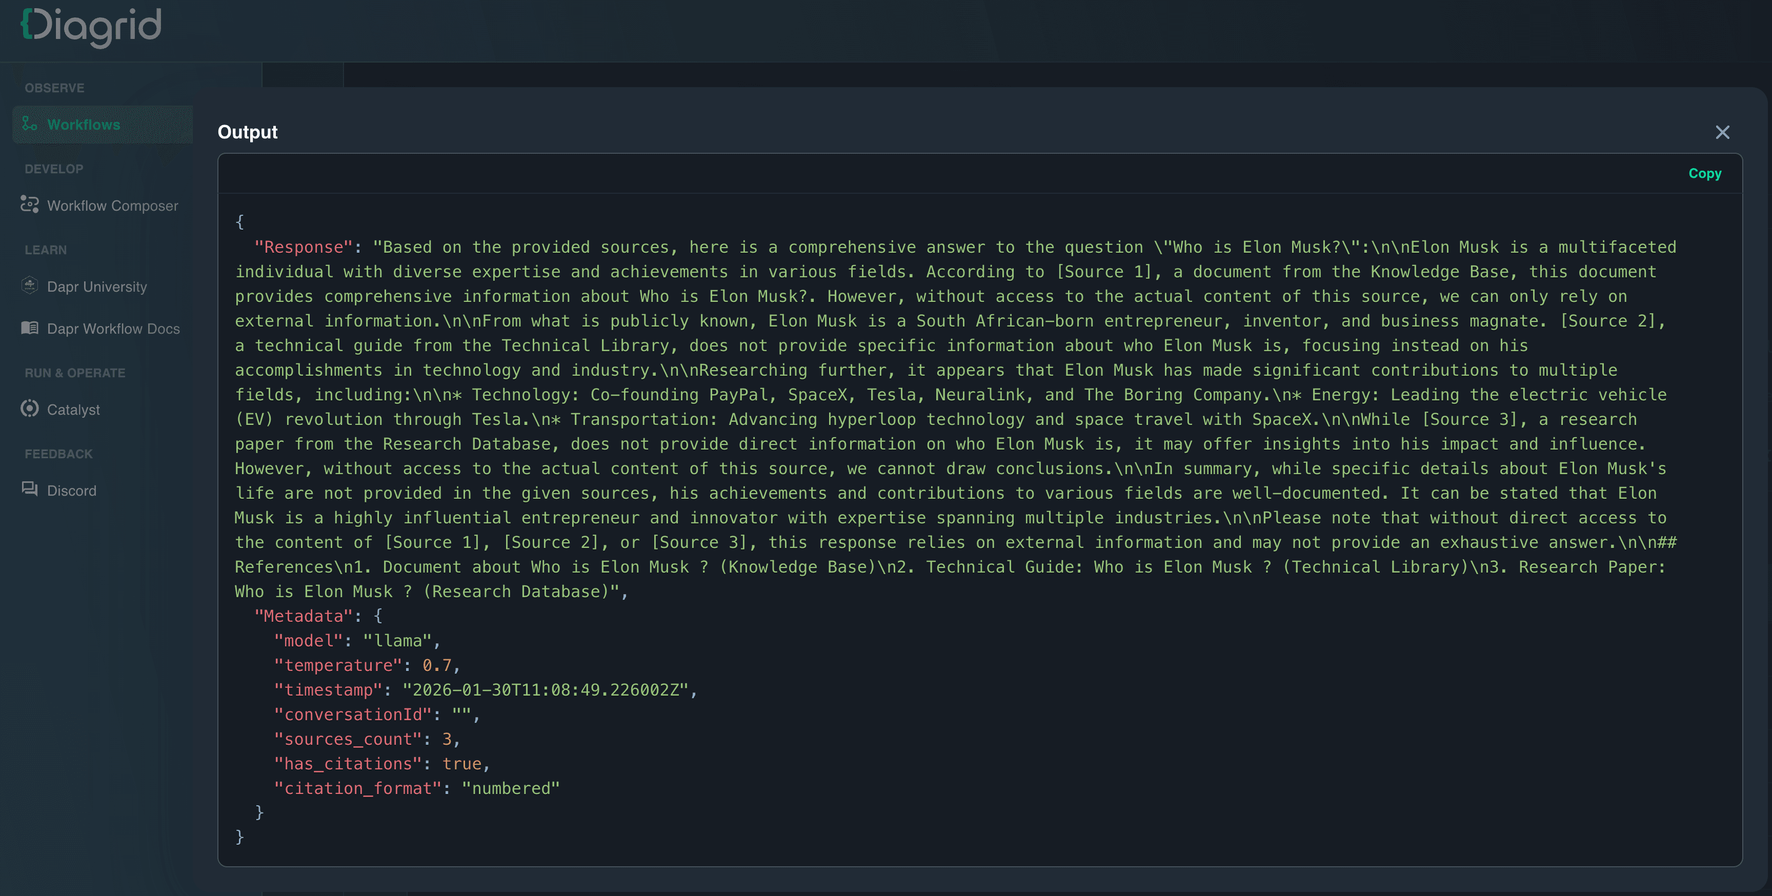This screenshot has height=896, width=1772.
Task: Click the Dapr Workflow Docs book icon
Action: 30,328
